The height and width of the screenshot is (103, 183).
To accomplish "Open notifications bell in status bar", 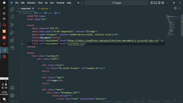I will tap(180, 101).
